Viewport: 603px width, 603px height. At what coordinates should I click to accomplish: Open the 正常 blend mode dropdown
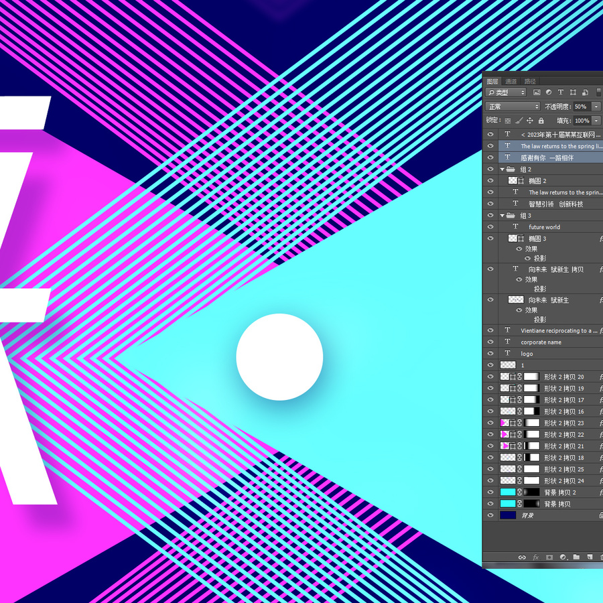click(513, 107)
